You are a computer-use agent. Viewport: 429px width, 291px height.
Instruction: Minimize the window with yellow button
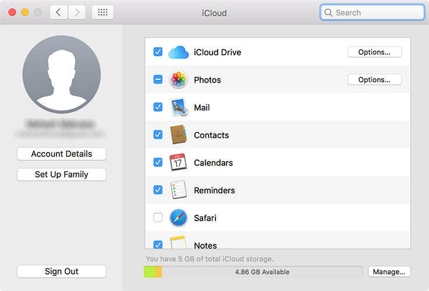[25, 12]
